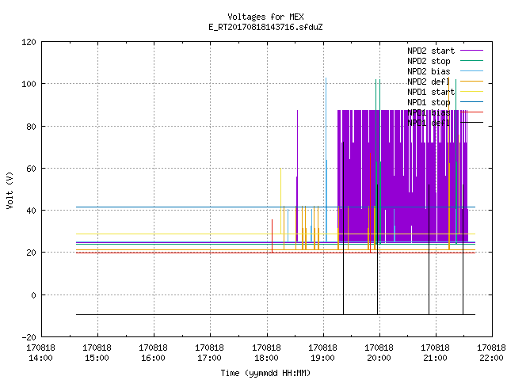Click the yellow NPD1 start spike reaching 60 V

(280, 200)
